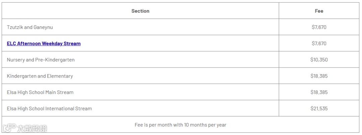
Task: Click the fee per month footnote text
Action: pyautogui.click(x=180, y=125)
